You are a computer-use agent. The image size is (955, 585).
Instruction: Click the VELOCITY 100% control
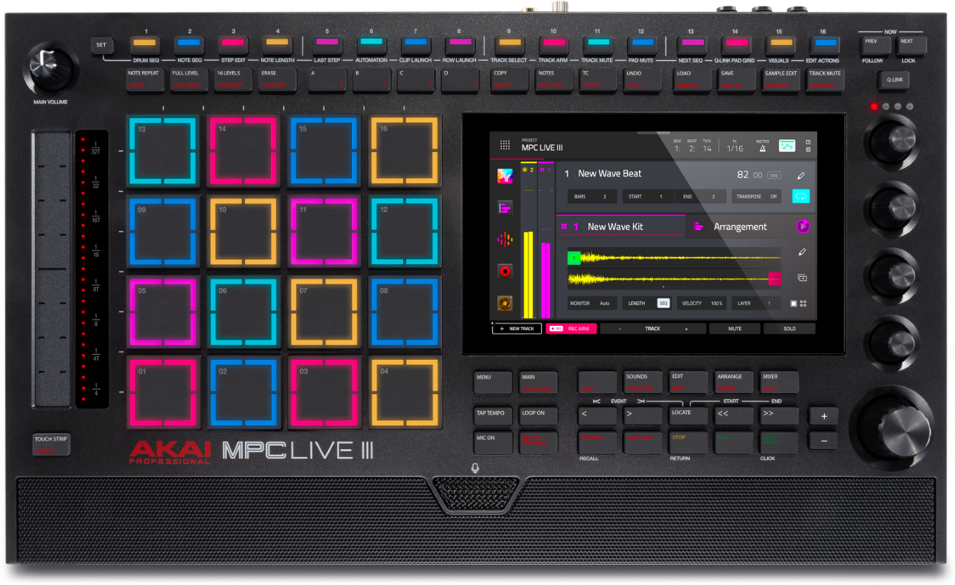pos(702,303)
